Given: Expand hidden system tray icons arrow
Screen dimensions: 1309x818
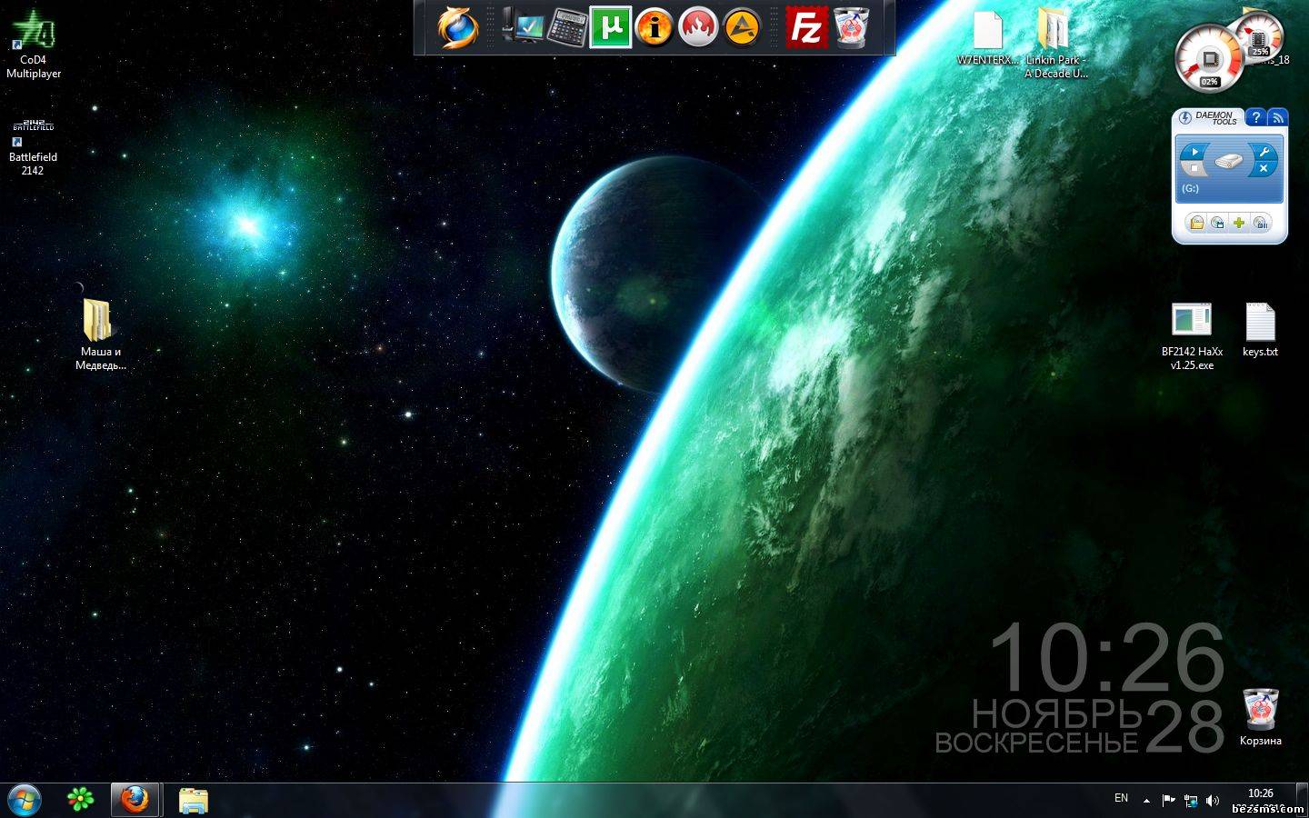Looking at the screenshot, I should click(1146, 801).
